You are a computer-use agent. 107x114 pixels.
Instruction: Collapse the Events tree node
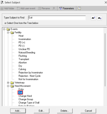[x=4, y=29]
